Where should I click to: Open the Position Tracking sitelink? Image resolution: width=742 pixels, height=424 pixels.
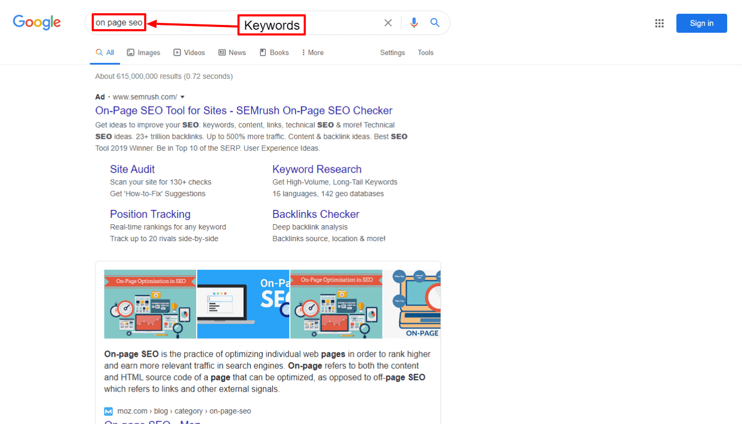tap(150, 214)
